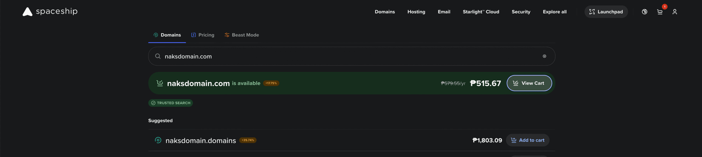Click the Trusted Search badge
Screen dimensions: 702x157
tap(171, 103)
